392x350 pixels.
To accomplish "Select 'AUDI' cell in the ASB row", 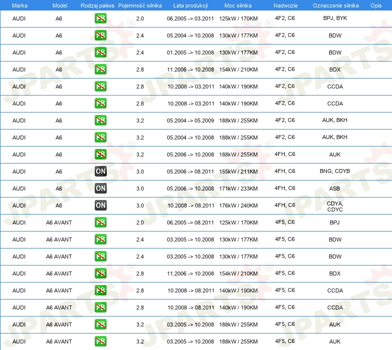I will pos(19,188).
